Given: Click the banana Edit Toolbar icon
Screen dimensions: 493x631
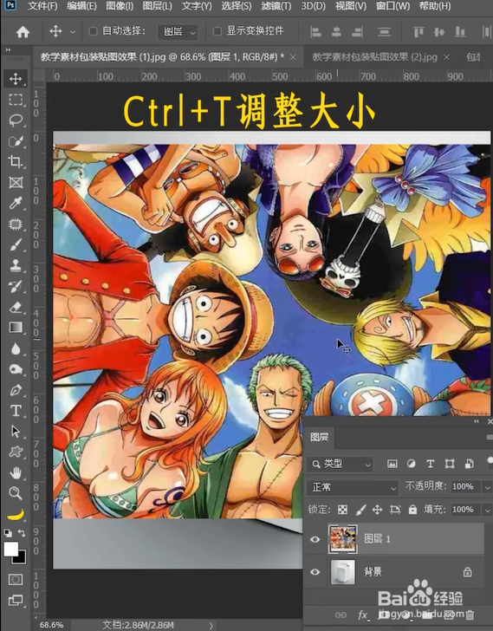Looking at the screenshot, I should tap(16, 514).
